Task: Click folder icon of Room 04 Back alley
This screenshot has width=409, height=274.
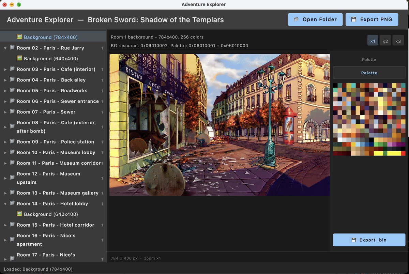Action: tap(12, 79)
